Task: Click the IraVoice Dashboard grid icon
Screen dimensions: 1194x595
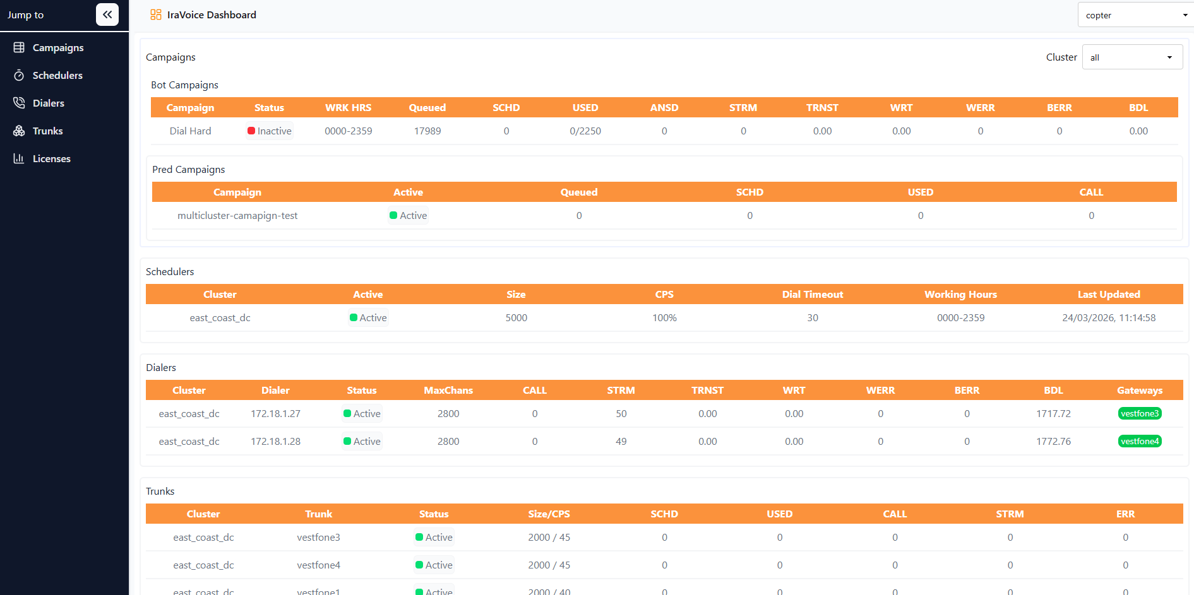Action: click(156, 15)
